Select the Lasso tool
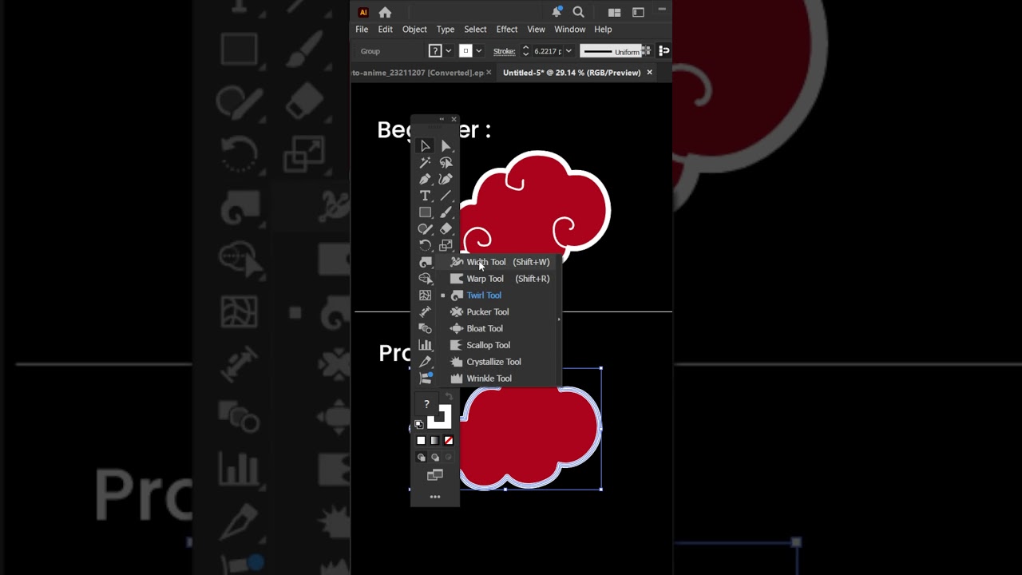The height and width of the screenshot is (575, 1022). click(446, 163)
